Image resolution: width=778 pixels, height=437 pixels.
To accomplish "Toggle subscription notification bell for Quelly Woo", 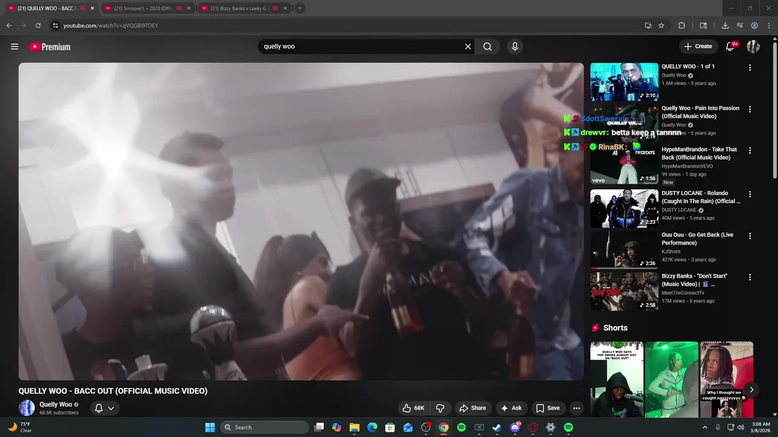I will pyautogui.click(x=104, y=408).
